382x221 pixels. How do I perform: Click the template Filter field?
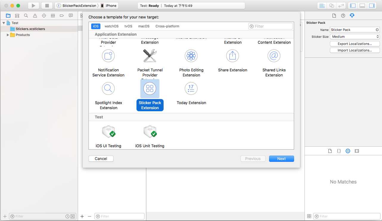(271, 26)
